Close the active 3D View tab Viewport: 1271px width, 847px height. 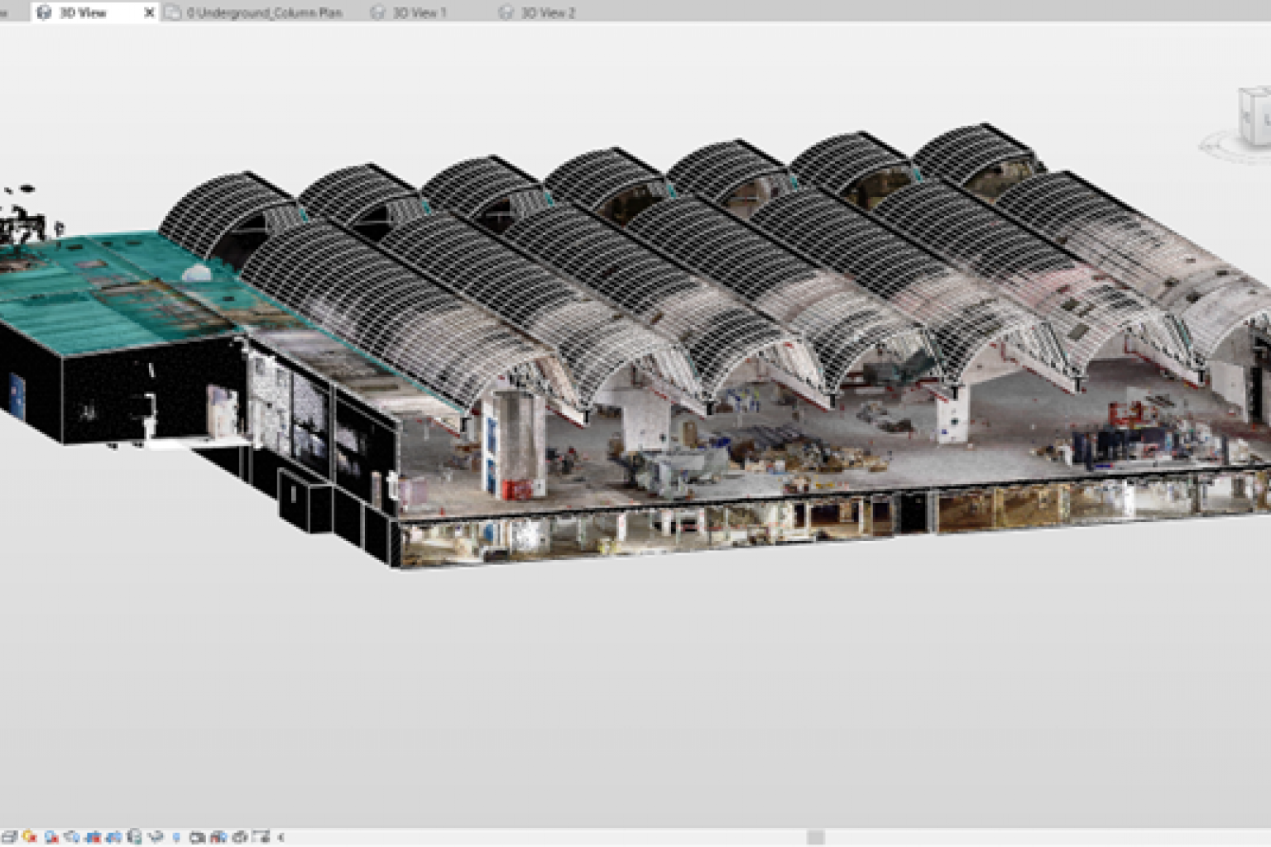pyautogui.click(x=149, y=12)
